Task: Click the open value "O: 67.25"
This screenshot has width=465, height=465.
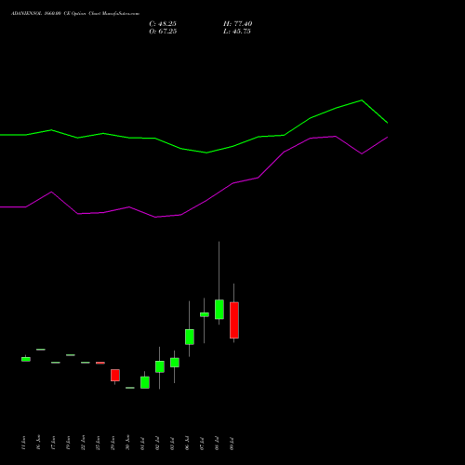Action: [163, 32]
